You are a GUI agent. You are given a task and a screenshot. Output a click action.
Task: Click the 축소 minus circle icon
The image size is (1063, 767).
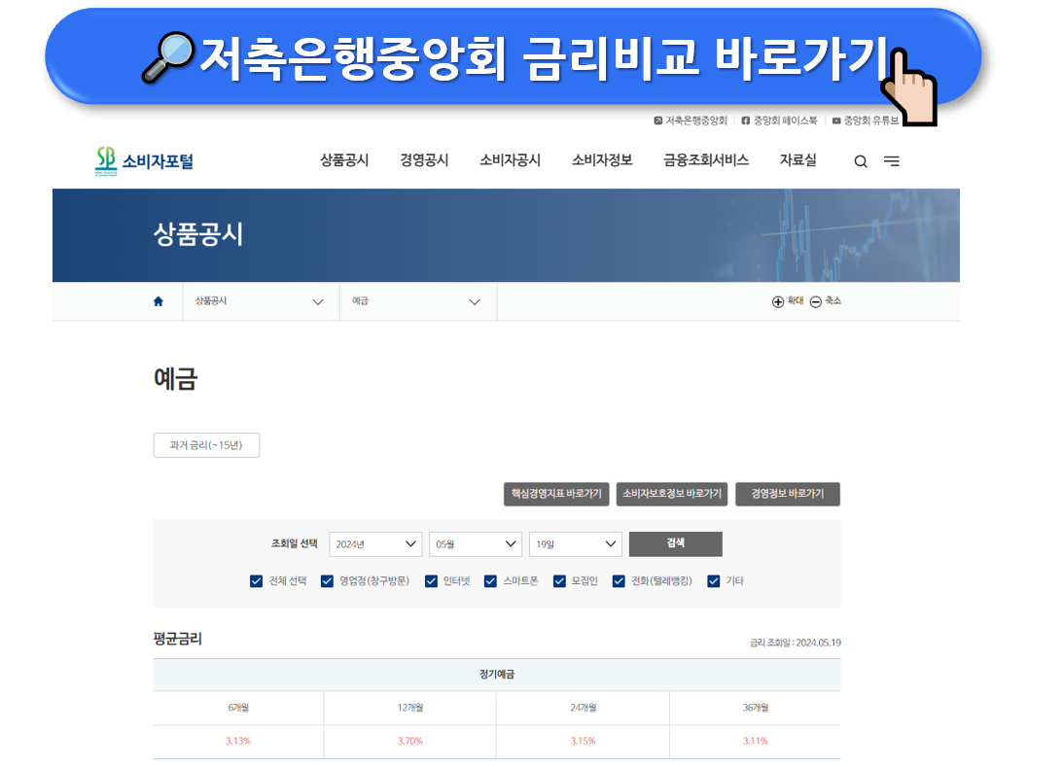pos(816,301)
